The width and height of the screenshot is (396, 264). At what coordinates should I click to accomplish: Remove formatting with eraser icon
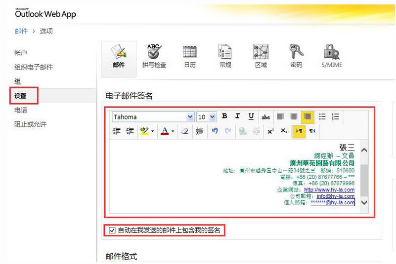185,131
